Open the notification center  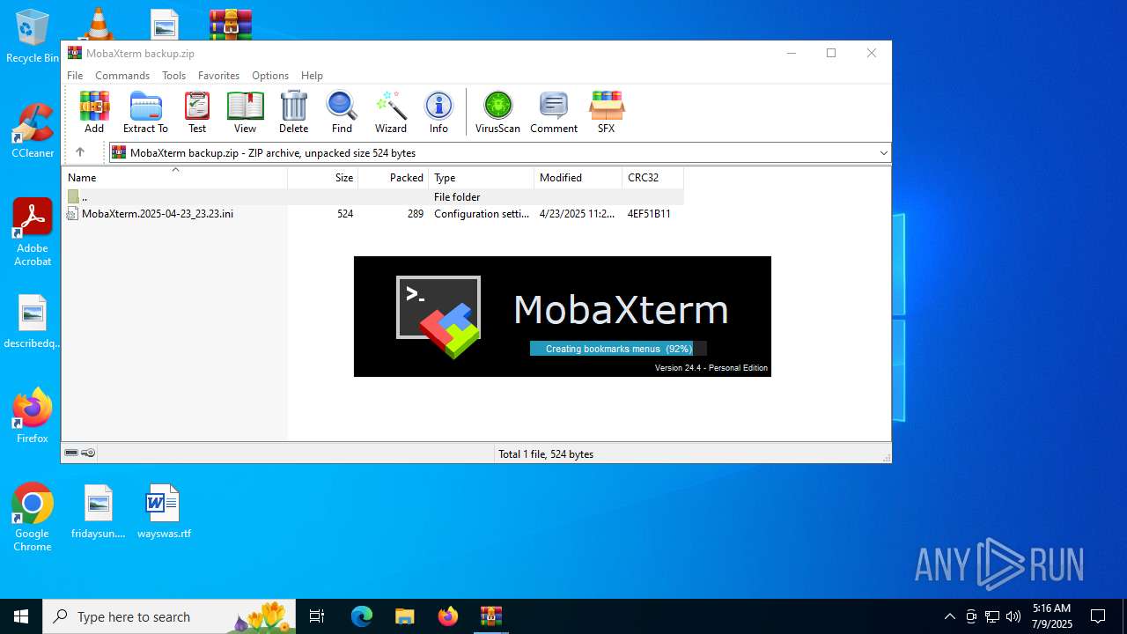pos(1098,616)
